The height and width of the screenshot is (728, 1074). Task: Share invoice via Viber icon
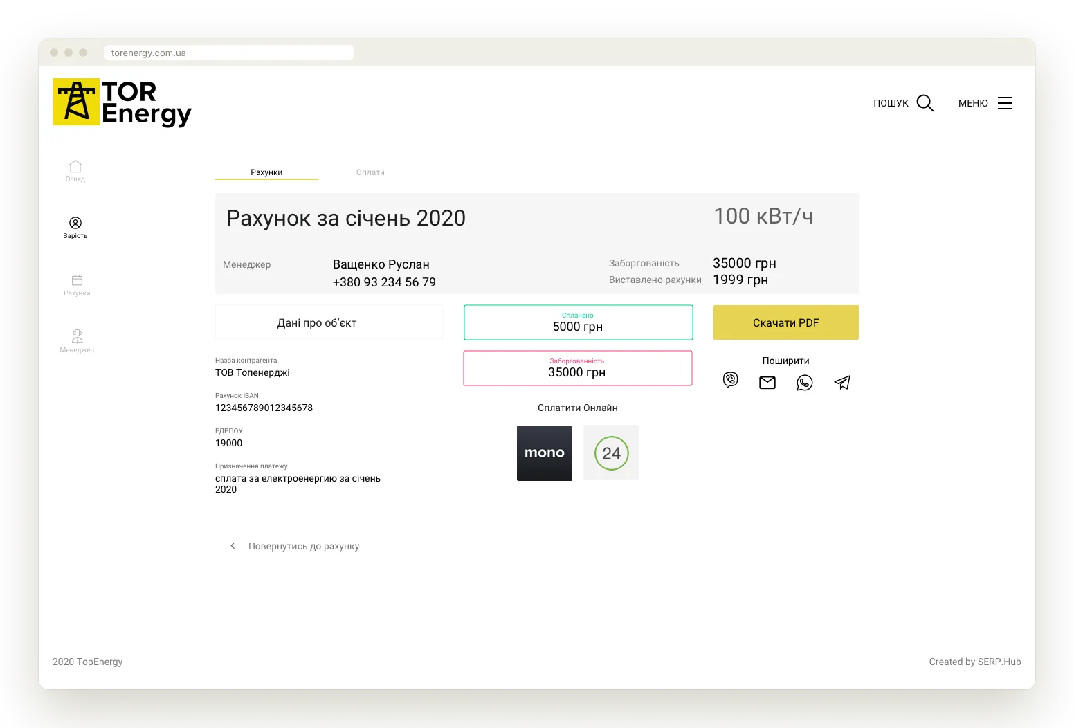pyautogui.click(x=731, y=380)
